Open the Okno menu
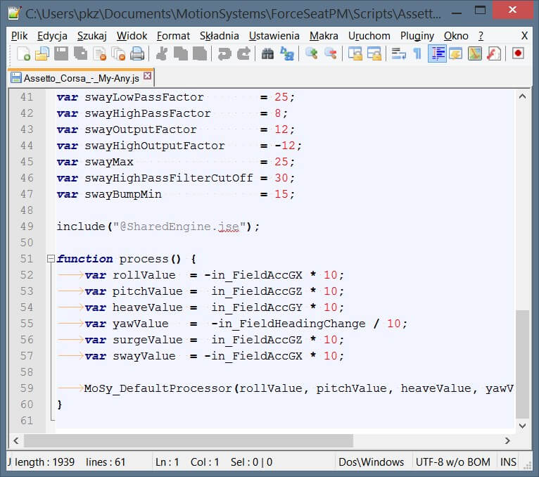Screen dimensions: 539x477 (456, 36)
